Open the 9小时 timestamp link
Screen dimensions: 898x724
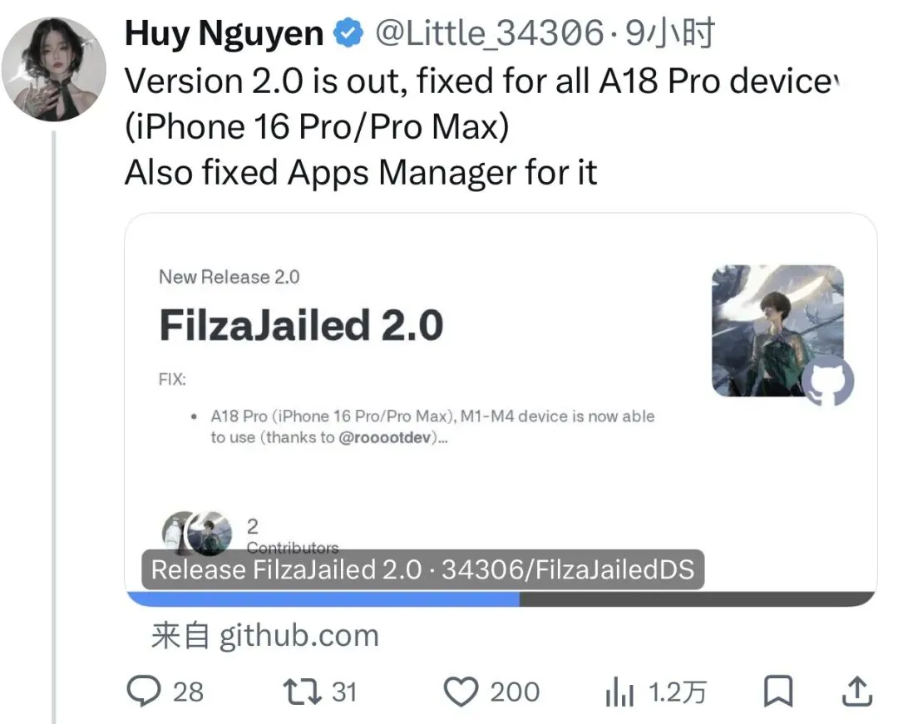point(669,33)
